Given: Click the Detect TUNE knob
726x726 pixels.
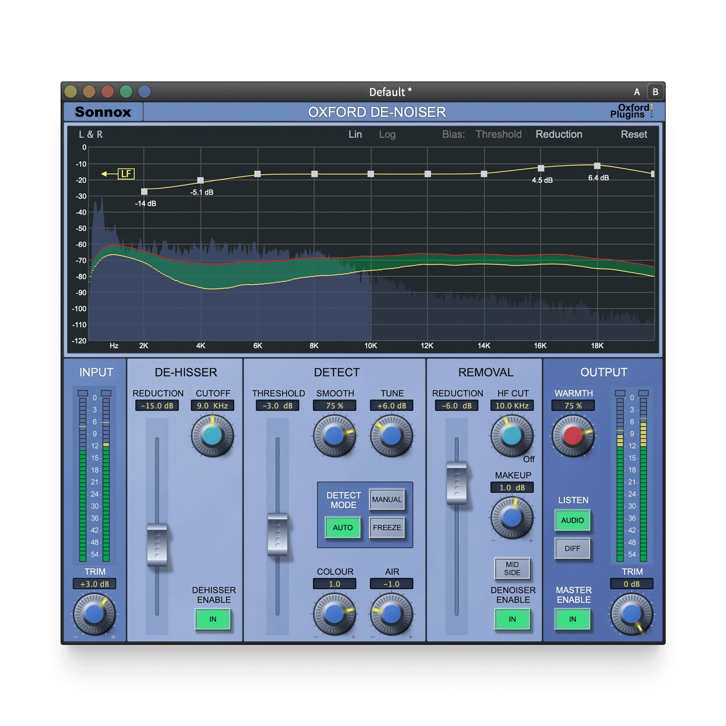Looking at the screenshot, I should point(392,436).
